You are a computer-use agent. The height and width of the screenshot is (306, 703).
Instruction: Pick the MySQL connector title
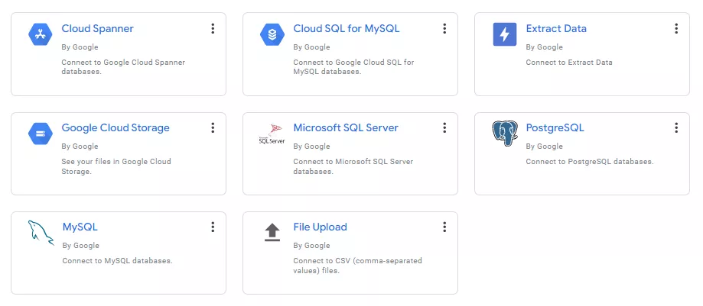(x=80, y=227)
